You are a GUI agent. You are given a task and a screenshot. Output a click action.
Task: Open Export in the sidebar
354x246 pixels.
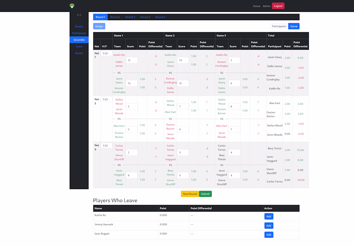coord(79,53)
